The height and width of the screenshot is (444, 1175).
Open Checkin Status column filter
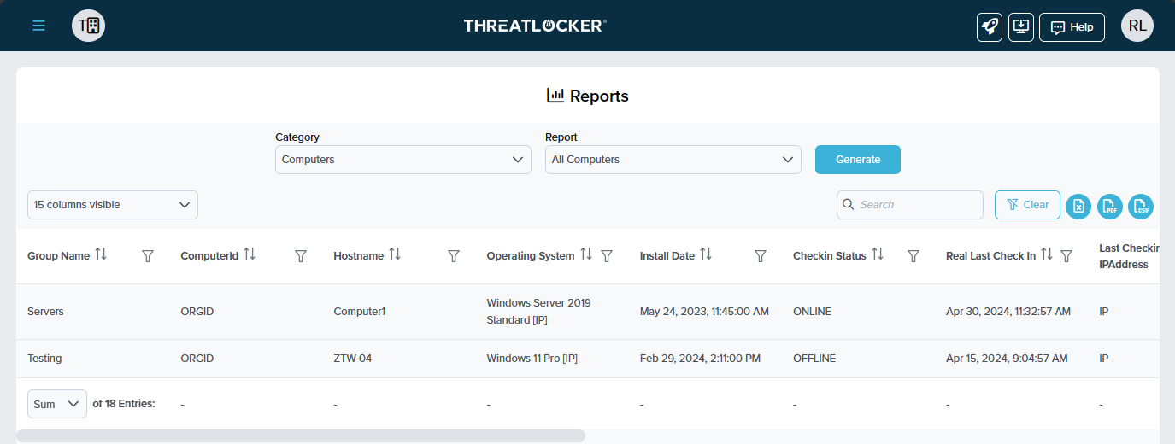(914, 256)
